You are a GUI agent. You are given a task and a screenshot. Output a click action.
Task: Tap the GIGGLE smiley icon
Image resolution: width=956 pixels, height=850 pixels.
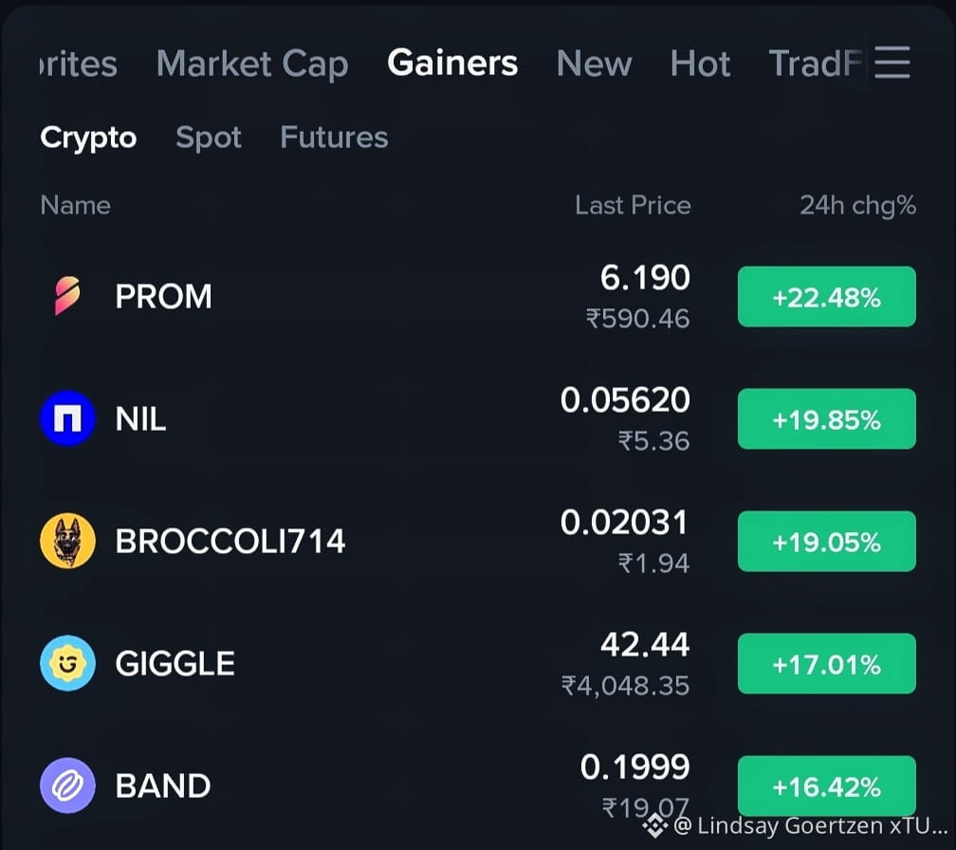[x=67, y=663]
